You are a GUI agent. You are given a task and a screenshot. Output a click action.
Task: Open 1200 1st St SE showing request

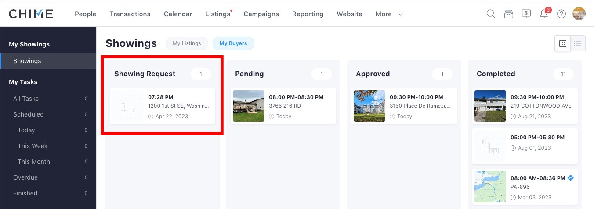pyautogui.click(x=163, y=106)
